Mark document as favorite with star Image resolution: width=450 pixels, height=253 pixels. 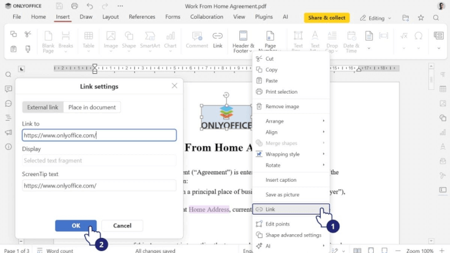pyautogui.click(x=421, y=17)
